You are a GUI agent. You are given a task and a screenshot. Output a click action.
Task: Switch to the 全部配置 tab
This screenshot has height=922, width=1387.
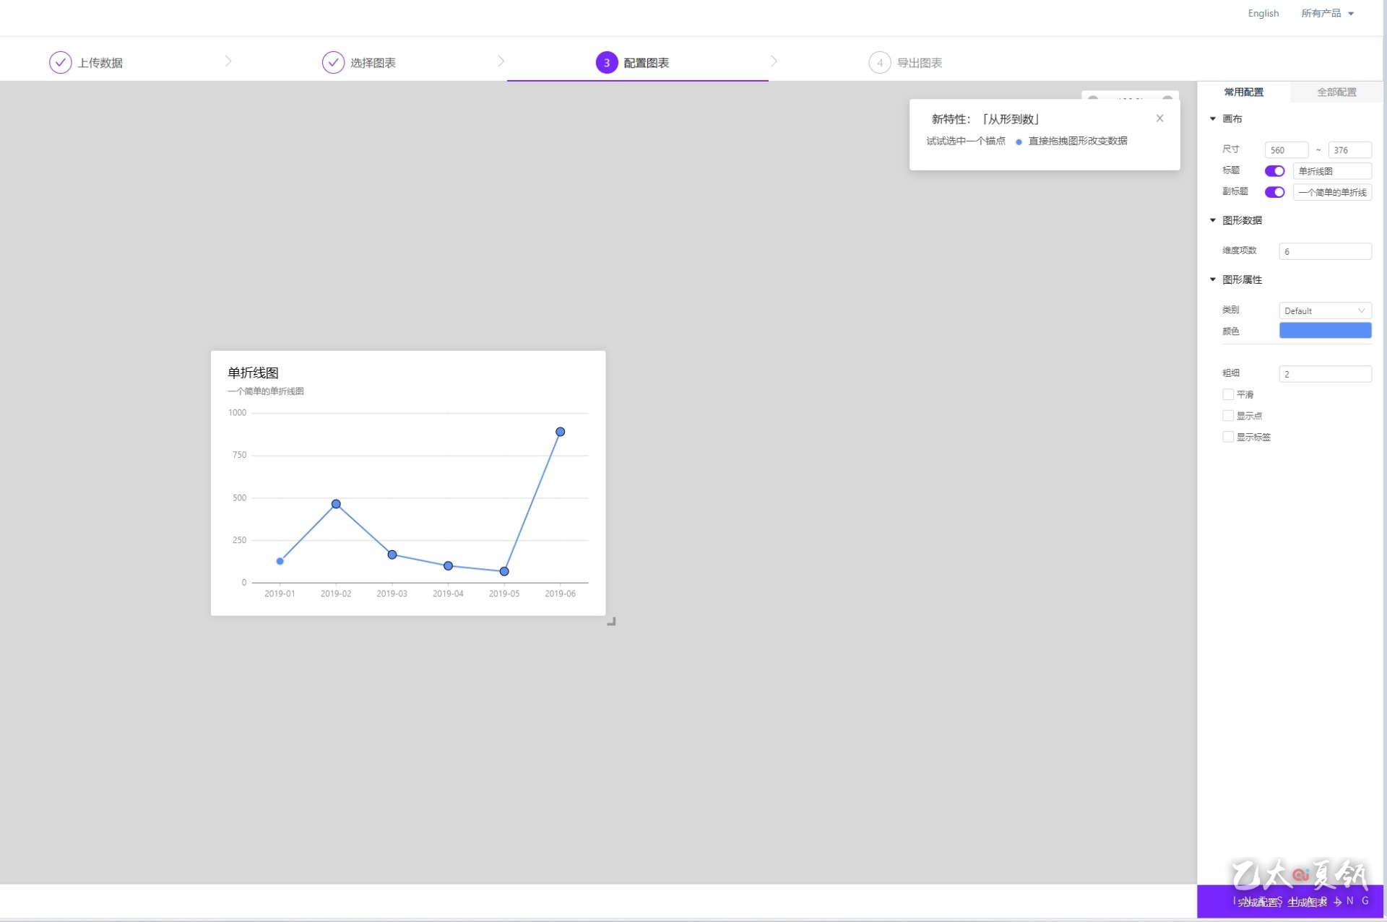tap(1336, 92)
